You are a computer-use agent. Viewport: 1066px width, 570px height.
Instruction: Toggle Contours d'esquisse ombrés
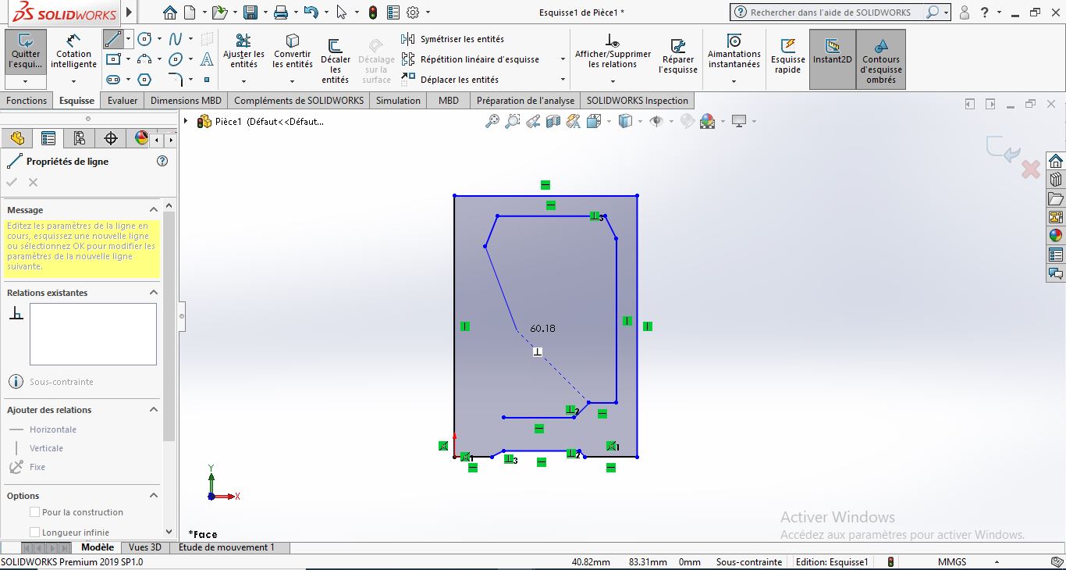tap(881, 59)
